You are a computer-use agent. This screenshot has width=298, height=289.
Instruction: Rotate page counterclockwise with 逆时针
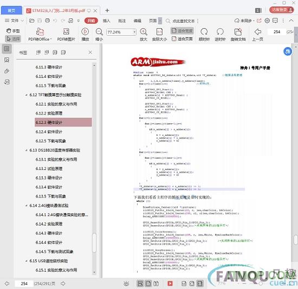[x=220, y=35]
